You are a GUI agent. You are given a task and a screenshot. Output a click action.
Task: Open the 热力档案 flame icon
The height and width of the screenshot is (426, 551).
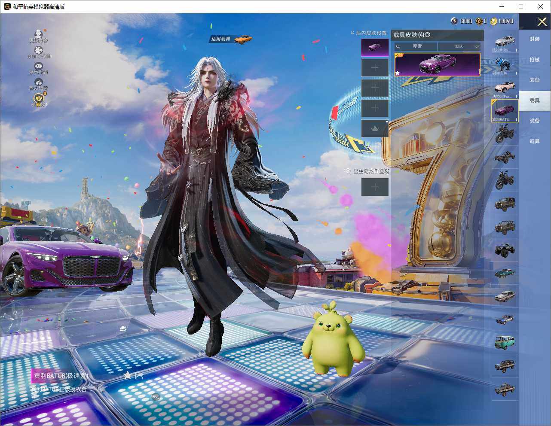click(x=39, y=82)
